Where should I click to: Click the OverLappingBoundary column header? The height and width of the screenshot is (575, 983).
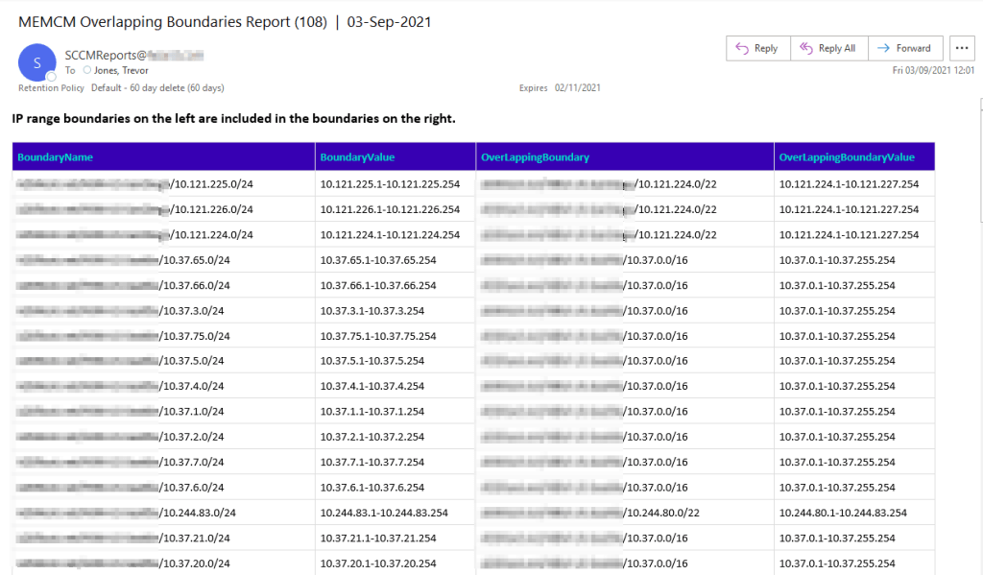[535, 156]
